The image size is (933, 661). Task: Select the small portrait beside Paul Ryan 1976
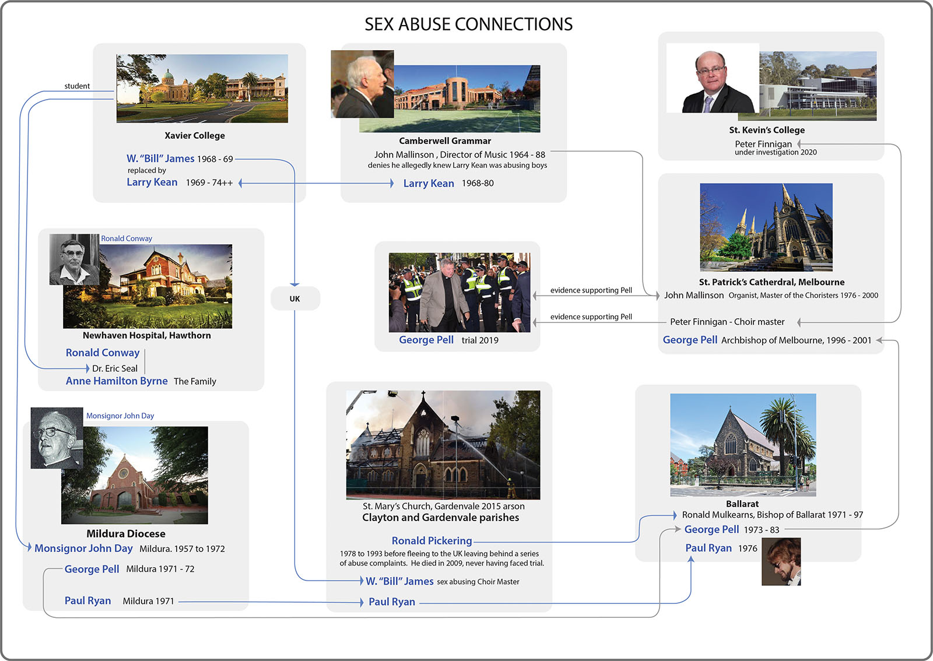coord(781,562)
